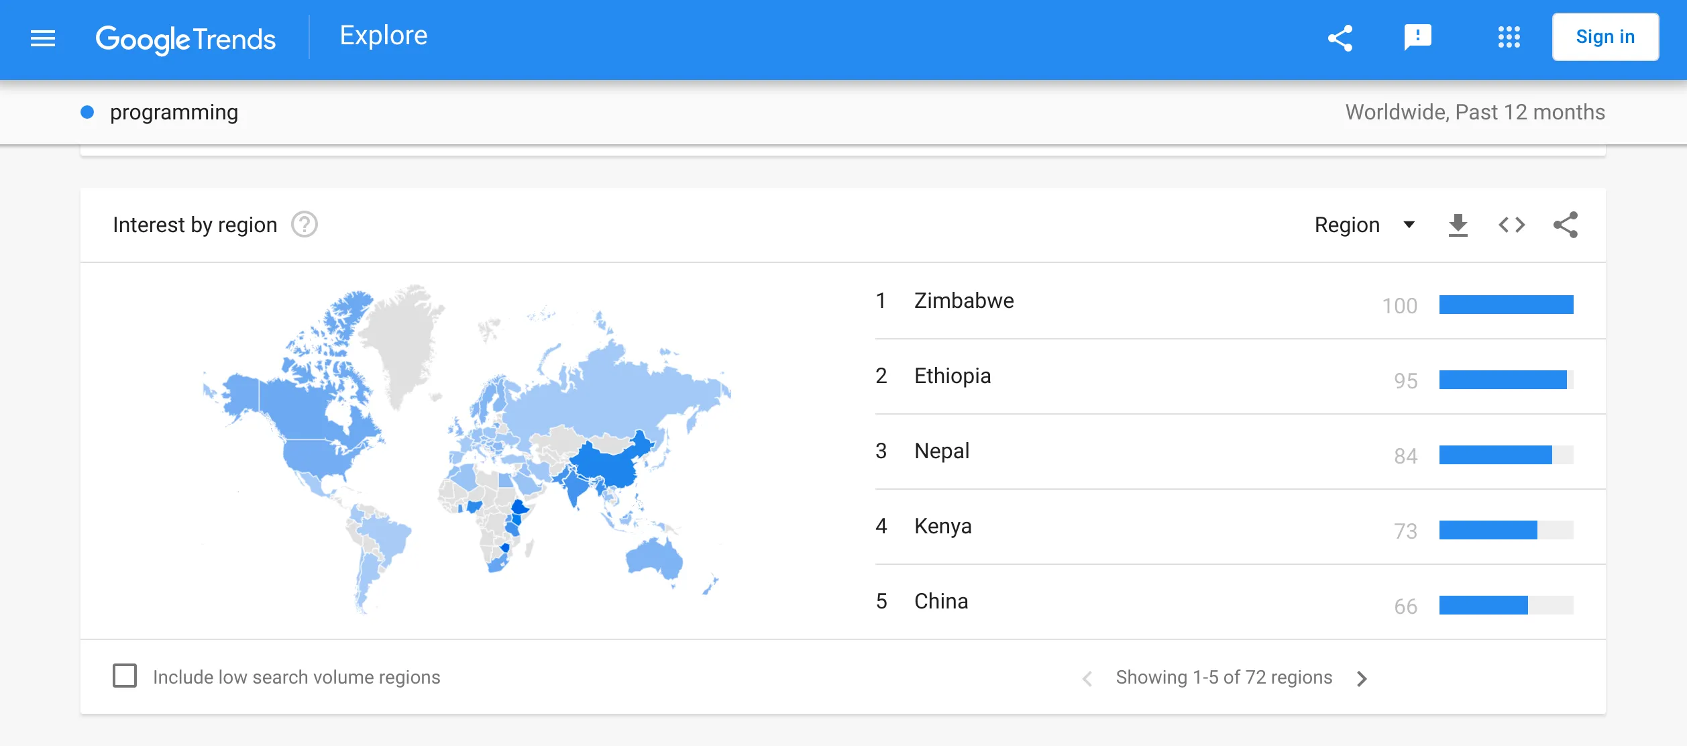Open the Explore section
Screen dimensions: 1687x746
[x=384, y=36]
